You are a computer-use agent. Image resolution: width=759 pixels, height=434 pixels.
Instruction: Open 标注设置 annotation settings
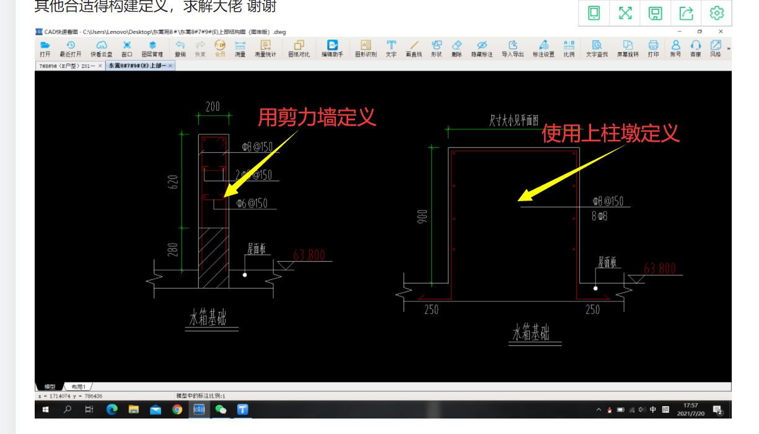click(544, 48)
